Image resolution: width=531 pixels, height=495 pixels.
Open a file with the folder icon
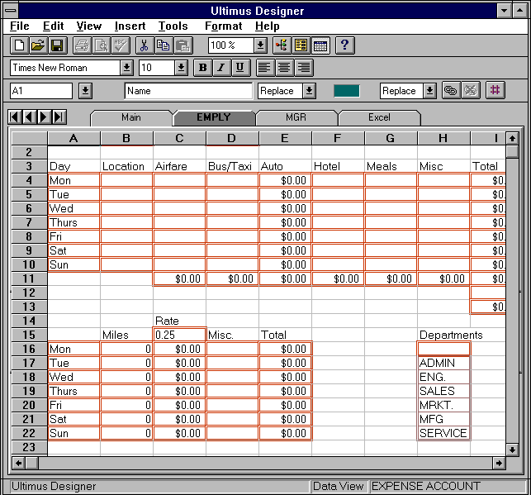click(38, 45)
